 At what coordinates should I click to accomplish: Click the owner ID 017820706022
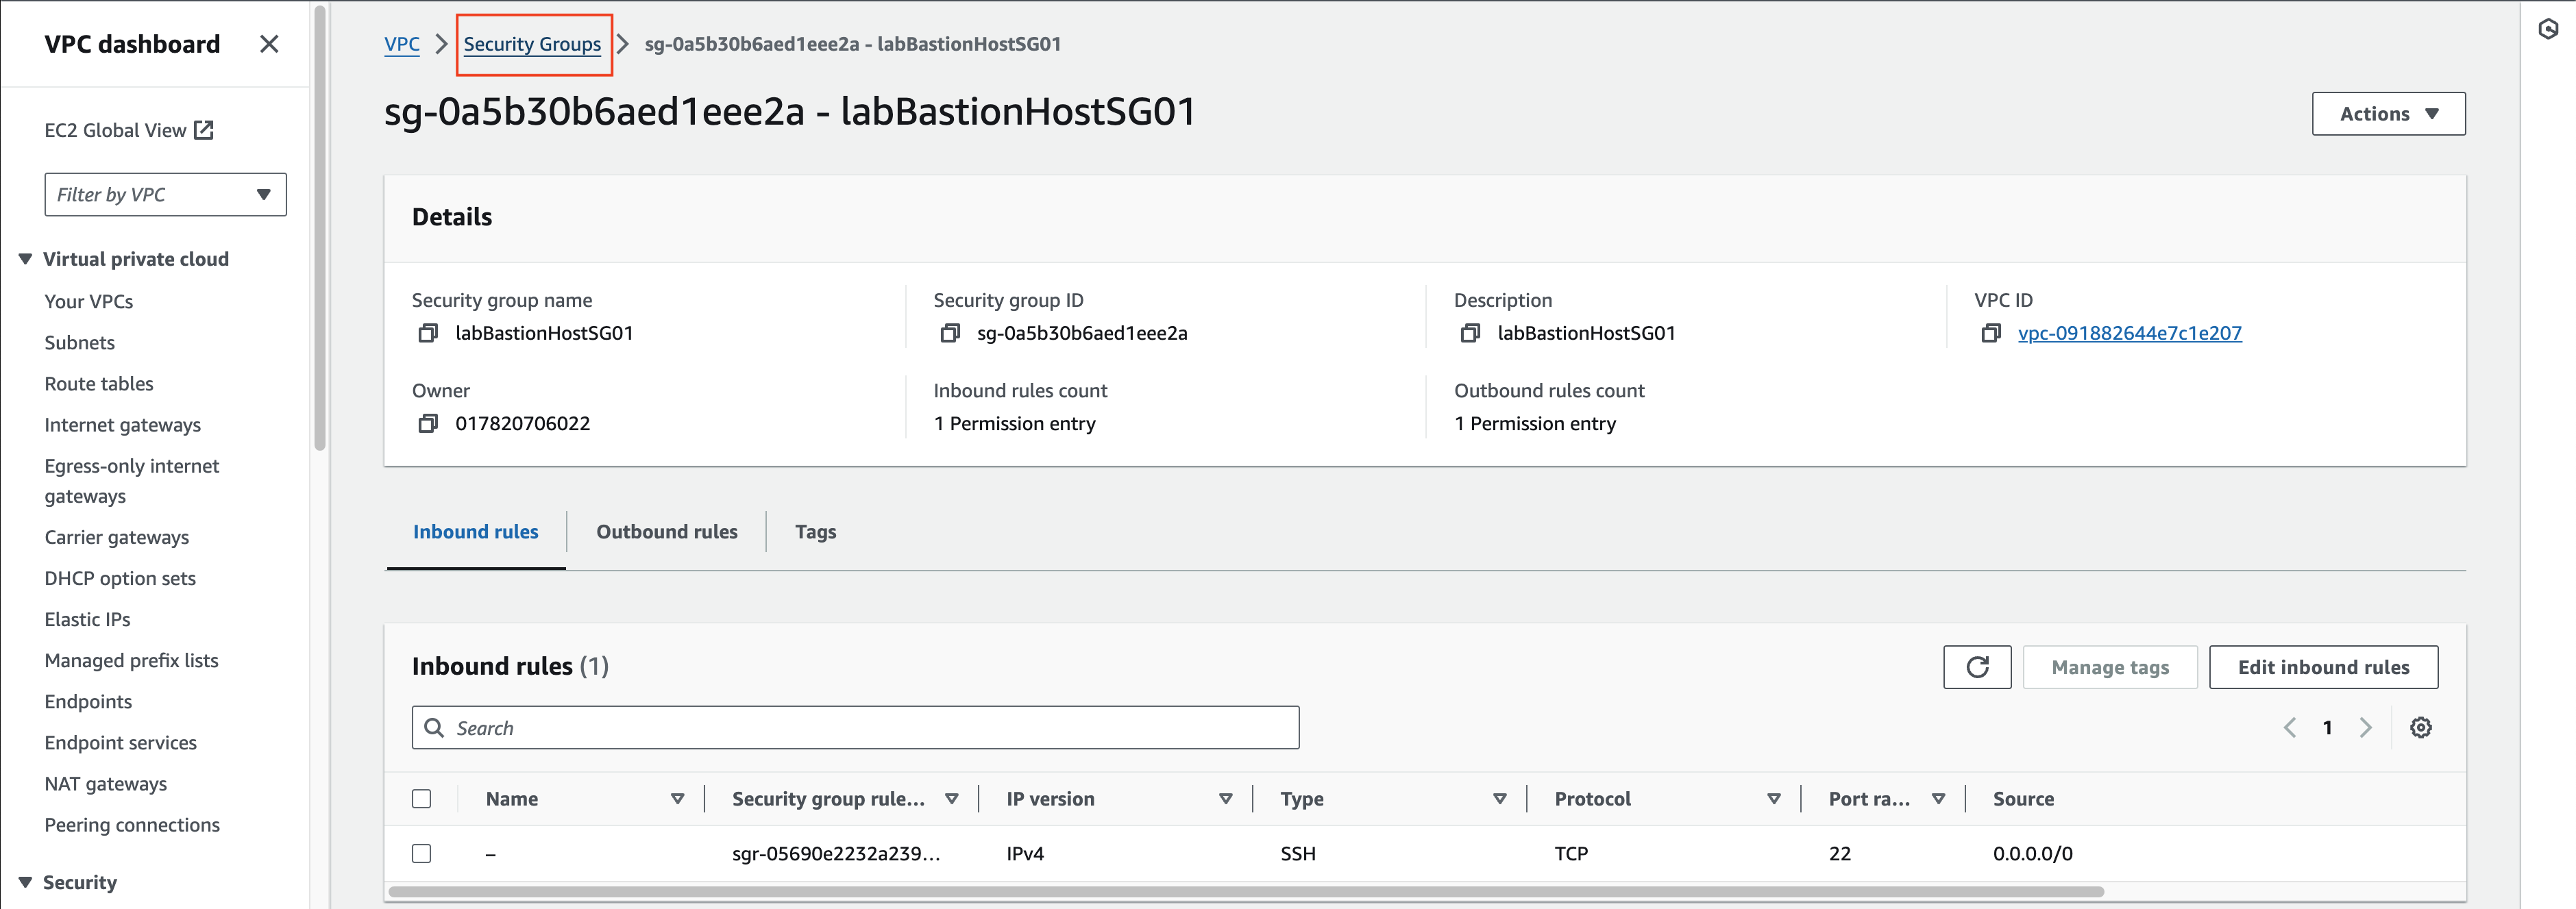pyautogui.click(x=523, y=423)
